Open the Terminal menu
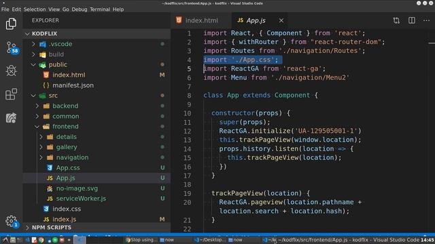 (x=100, y=9)
